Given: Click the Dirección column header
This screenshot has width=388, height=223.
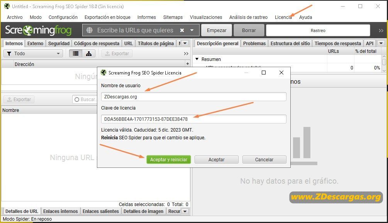Looking at the screenshot, I should [24, 64].
